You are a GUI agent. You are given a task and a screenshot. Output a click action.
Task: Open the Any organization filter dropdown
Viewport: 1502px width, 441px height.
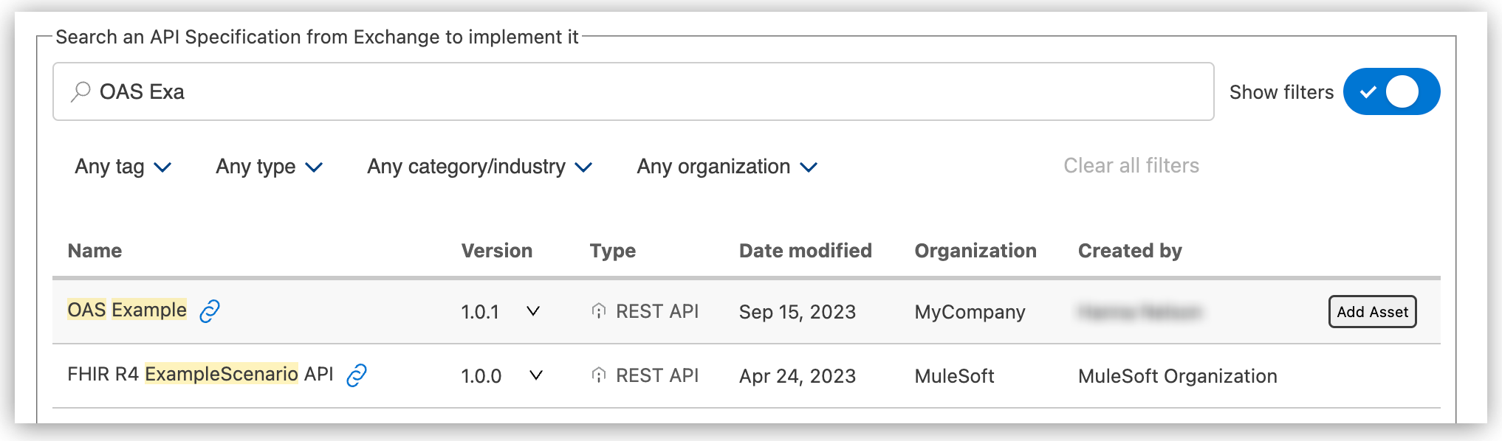click(x=727, y=167)
